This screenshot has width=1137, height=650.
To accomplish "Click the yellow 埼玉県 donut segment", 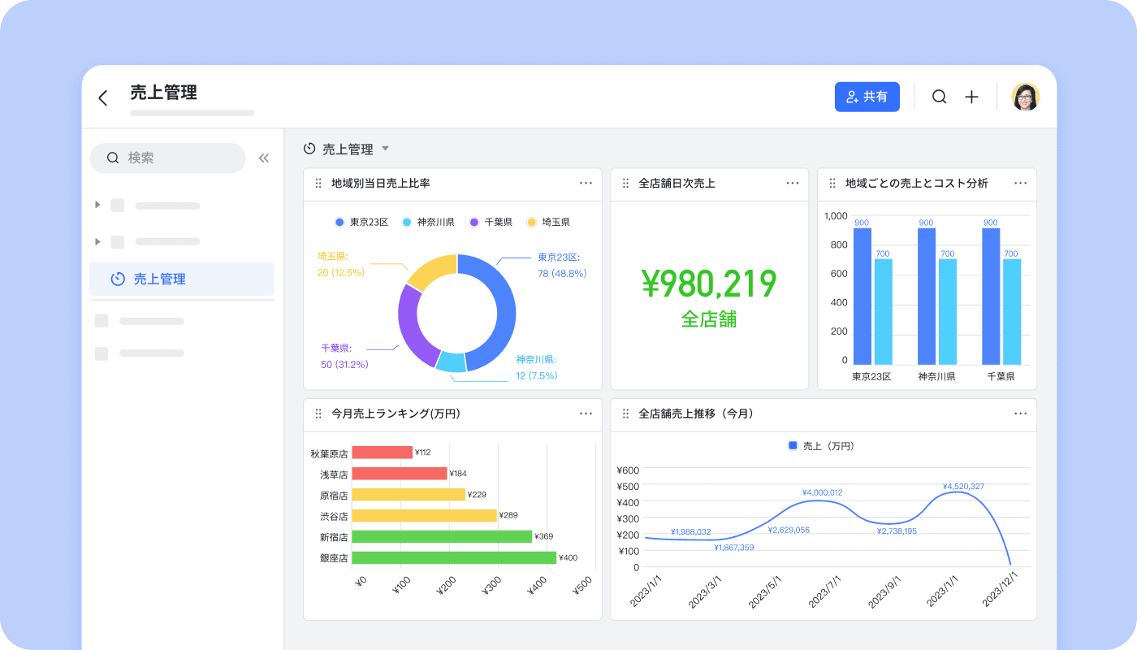I will [x=432, y=271].
